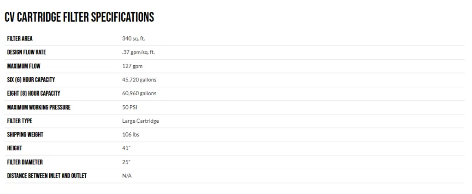Select the Filter Type label
Screen dimensions: 472x194
point(19,121)
